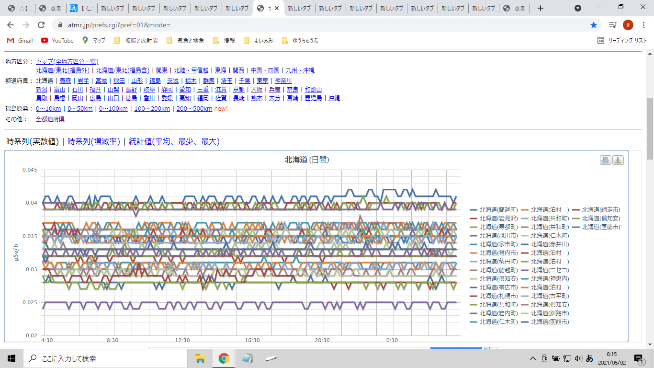Open the 九州・沖縄 region link
Image resolution: width=654 pixels, height=368 pixels.
coord(301,70)
